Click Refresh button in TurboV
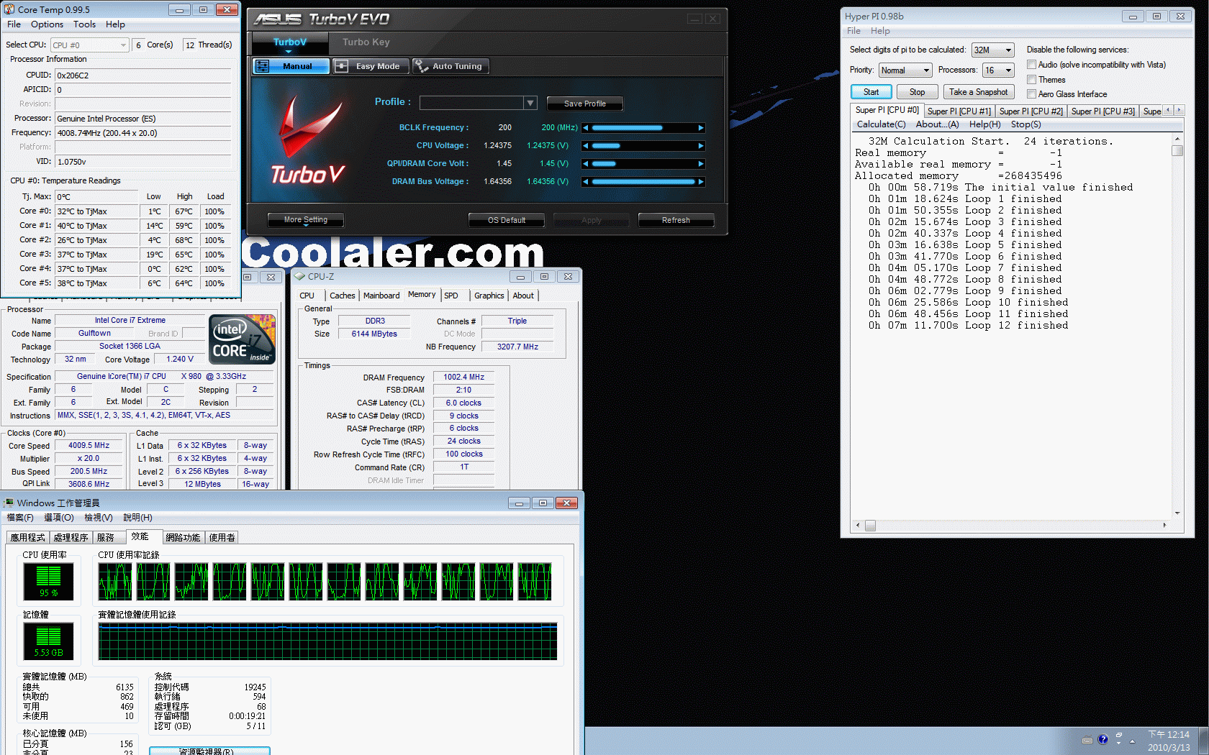This screenshot has width=1209, height=755. pos(676,220)
